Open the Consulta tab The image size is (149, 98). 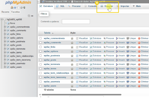90,6
